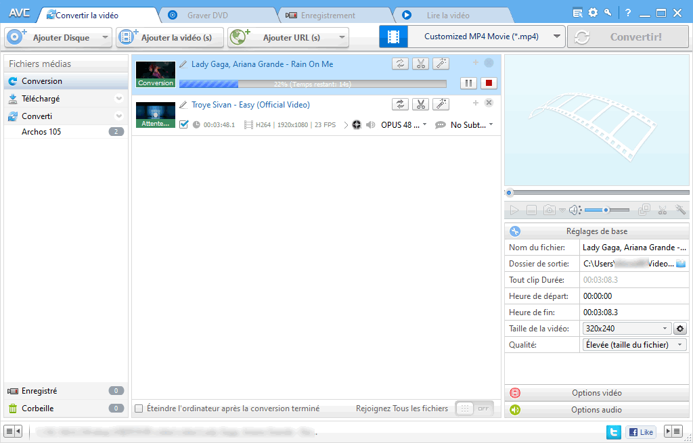The height and width of the screenshot is (443, 693).
Task: Click the convert-loop icon for Troye Sivan video
Action: (400, 104)
